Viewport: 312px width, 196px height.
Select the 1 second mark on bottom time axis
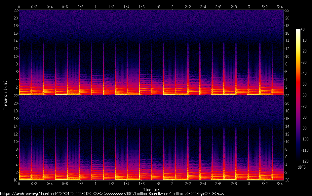coord(96,183)
